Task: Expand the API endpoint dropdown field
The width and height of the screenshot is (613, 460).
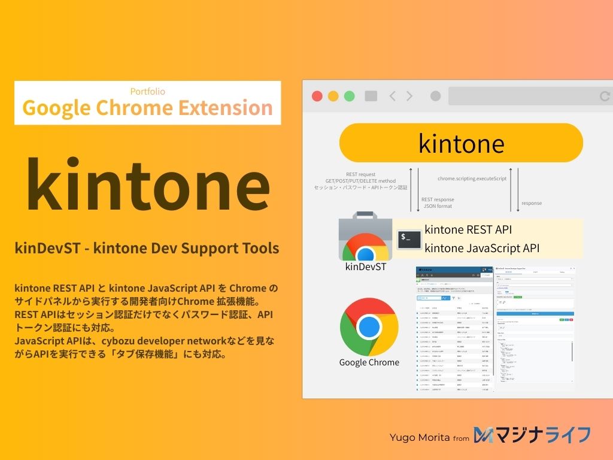Action: click(x=535, y=285)
